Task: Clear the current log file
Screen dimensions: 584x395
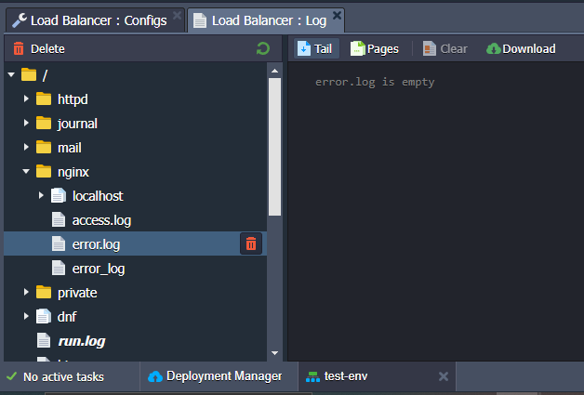Action: tap(445, 48)
